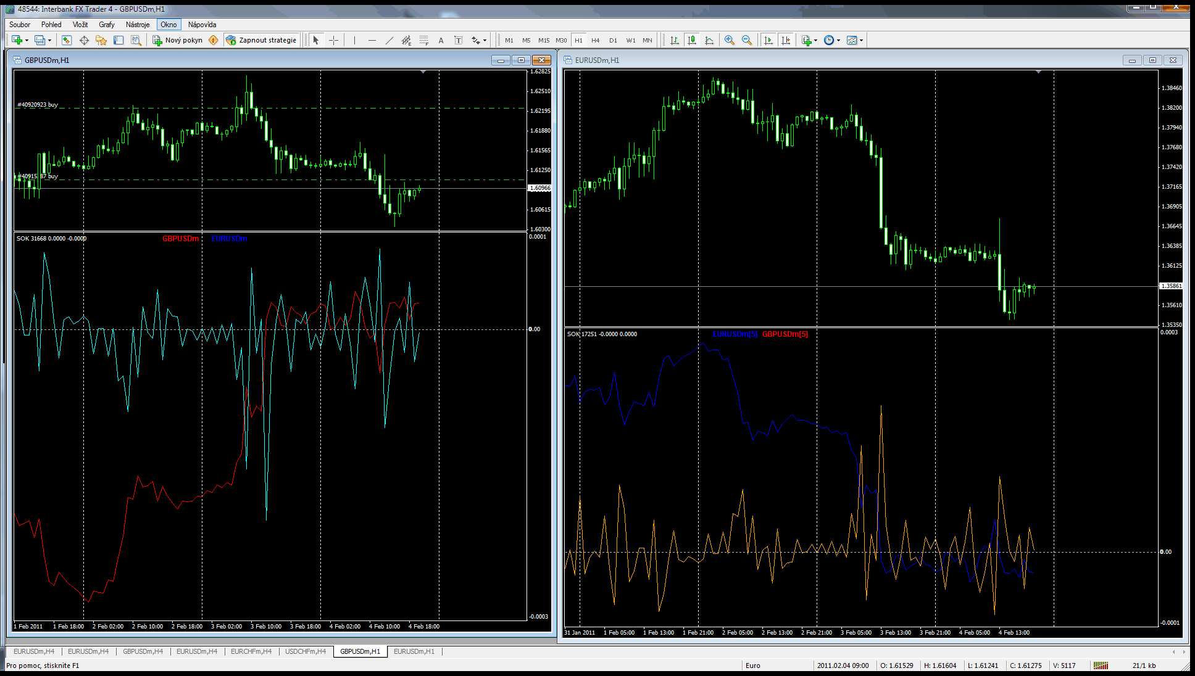Screen dimensions: 1195x676
Task: Select the crosshair tool
Action: 333,40
